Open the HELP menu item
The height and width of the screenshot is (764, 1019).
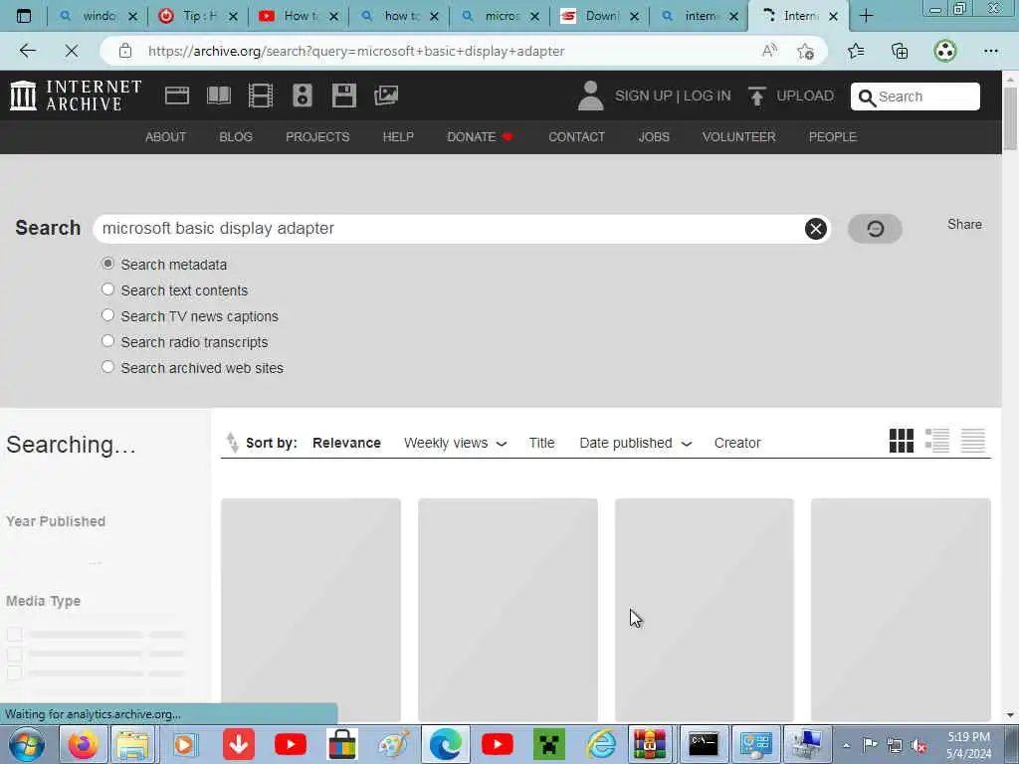pos(398,137)
